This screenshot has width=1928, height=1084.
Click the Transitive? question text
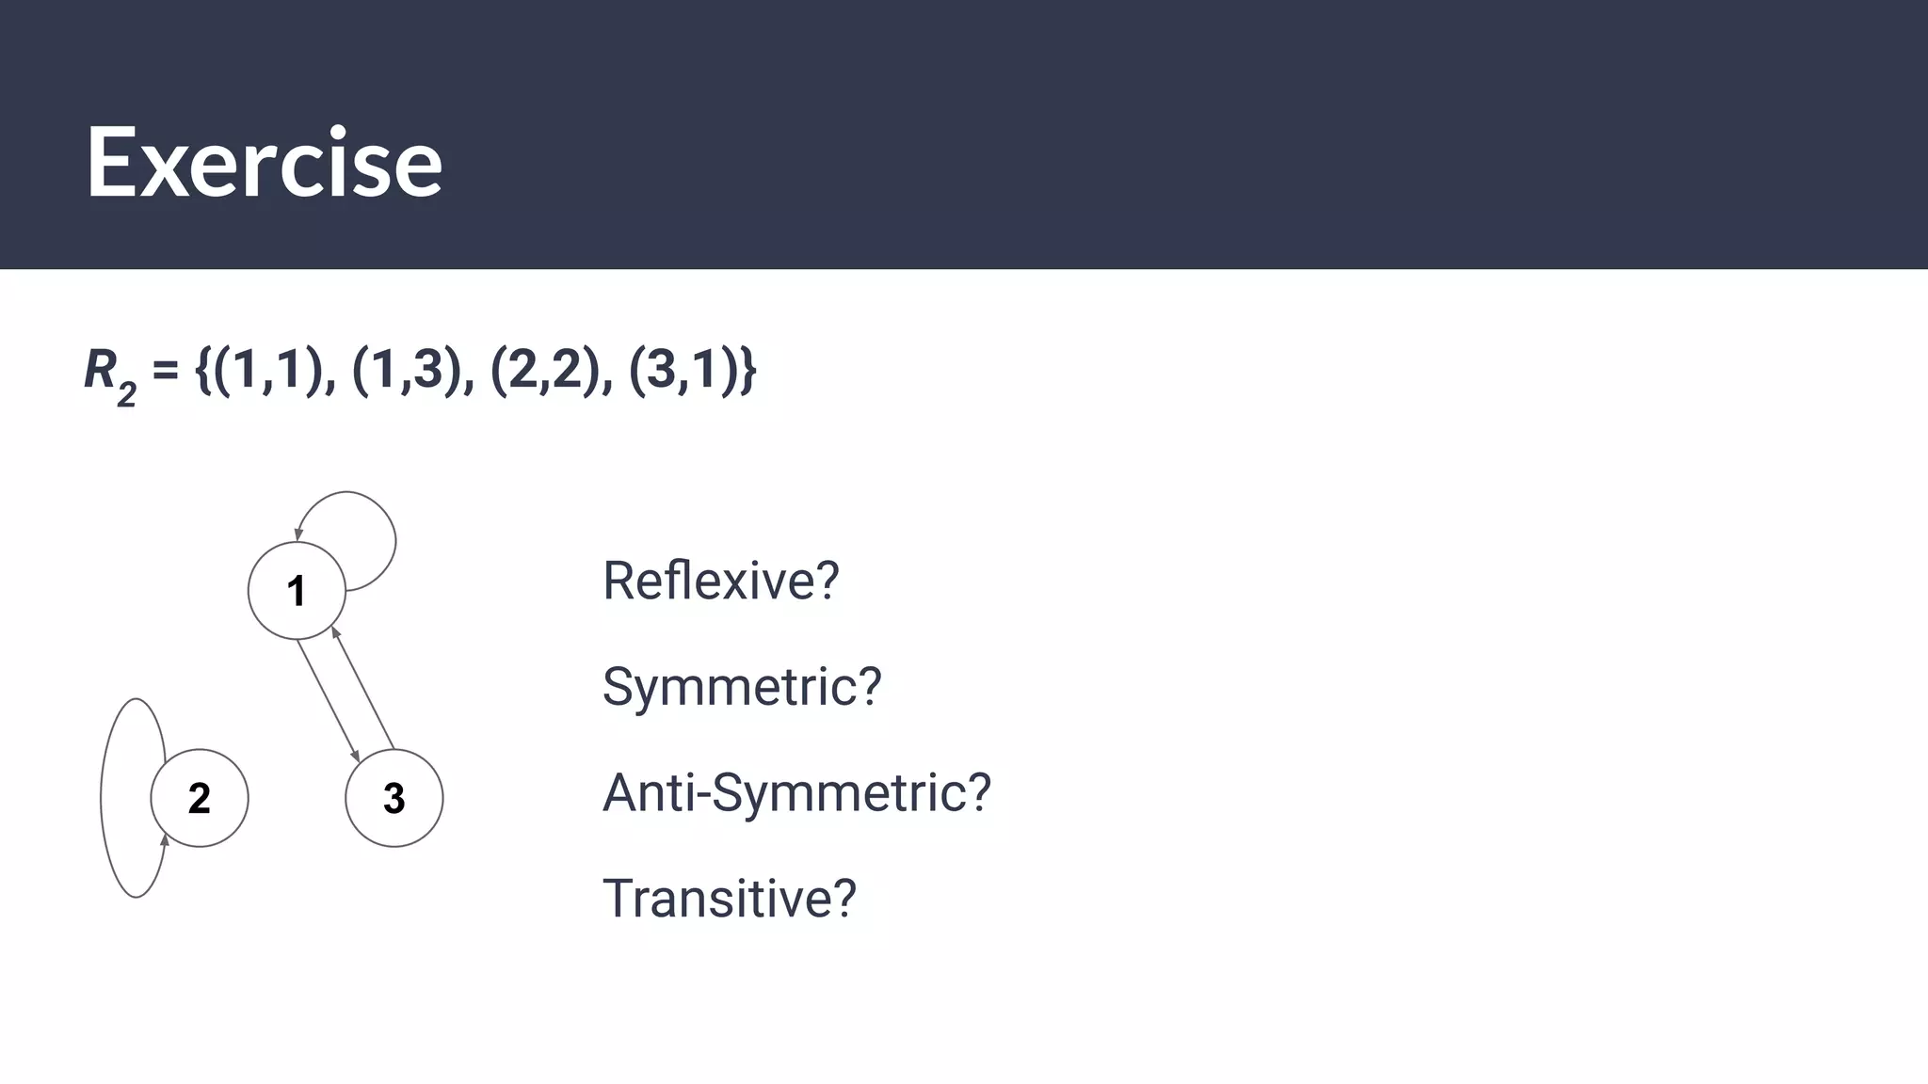click(x=730, y=898)
